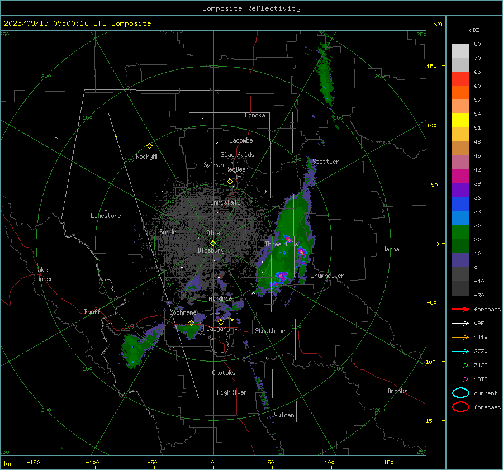
Task: Click the Composite_Reflectivity title bar
Action: 251,8
